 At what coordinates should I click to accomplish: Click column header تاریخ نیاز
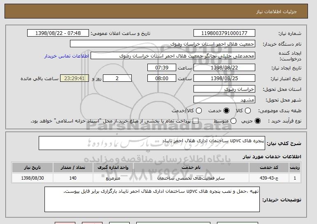point(33,168)
